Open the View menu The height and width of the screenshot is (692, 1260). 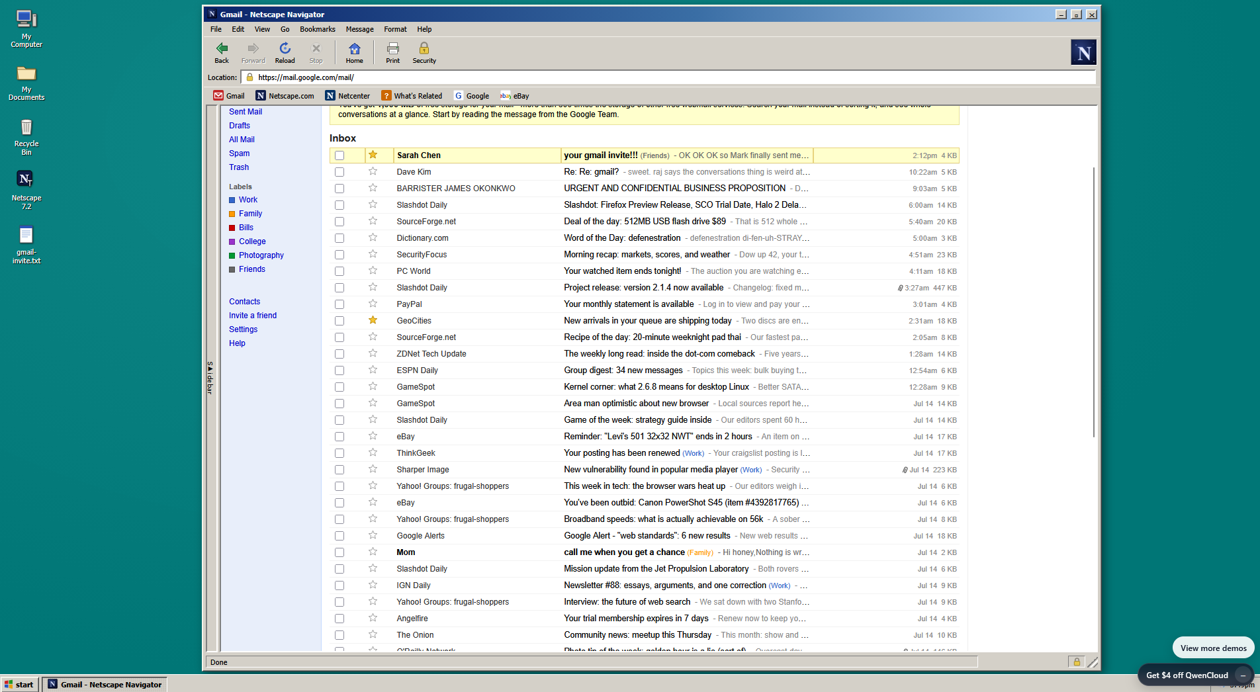pyautogui.click(x=262, y=29)
